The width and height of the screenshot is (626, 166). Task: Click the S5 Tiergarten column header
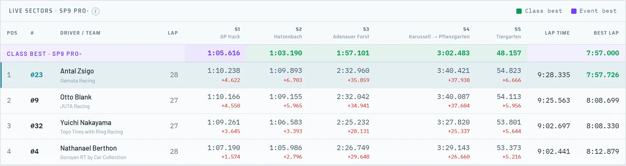[509, 33]
